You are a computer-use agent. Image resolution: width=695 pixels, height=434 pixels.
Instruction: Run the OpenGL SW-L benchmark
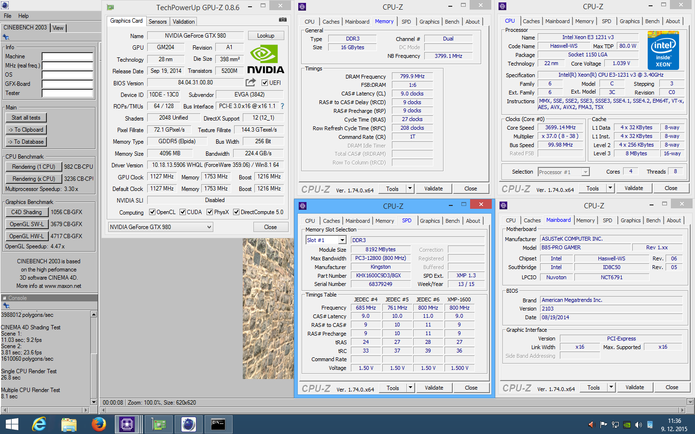(27, 224)
